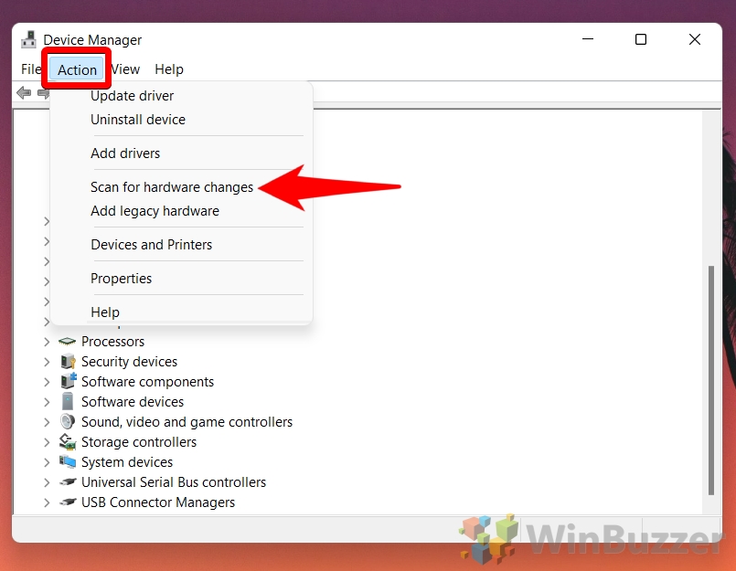Select Universal Serial Bus controllers label
736x571 pixels.
(174, 482)
